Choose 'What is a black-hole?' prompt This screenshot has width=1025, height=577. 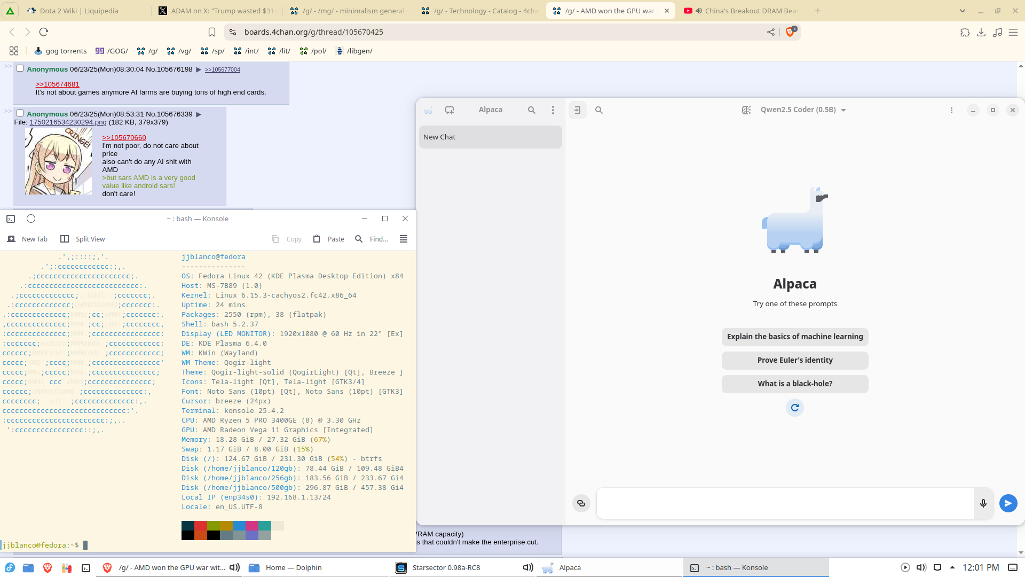[795, 384]
